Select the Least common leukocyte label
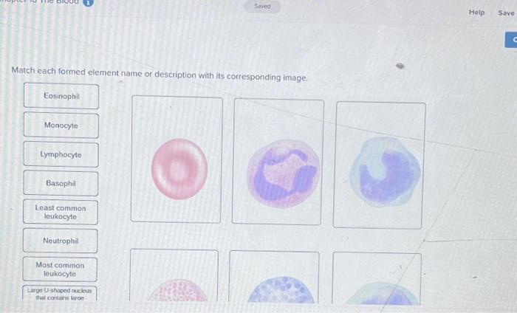 [x=61, y=212]
